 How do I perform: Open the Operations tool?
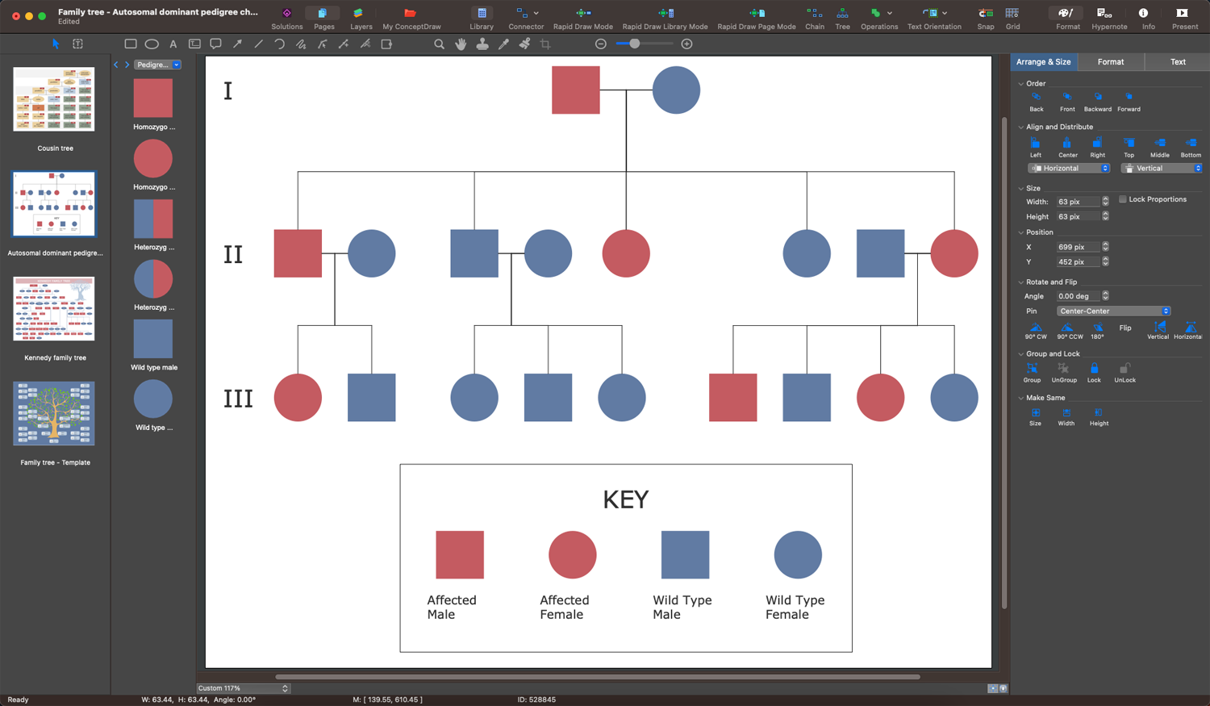tap(879, 19)
